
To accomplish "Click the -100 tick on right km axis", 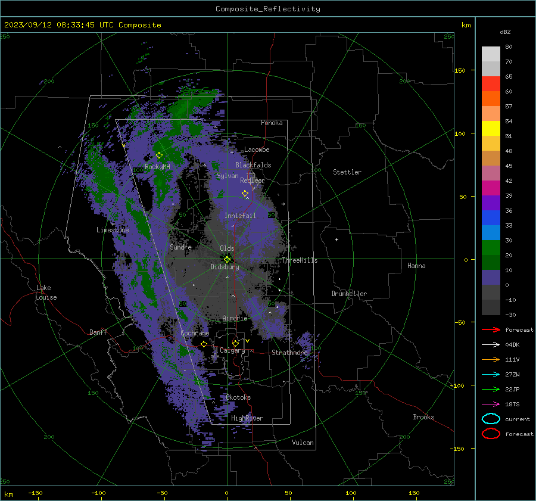I will click(457, 385).
